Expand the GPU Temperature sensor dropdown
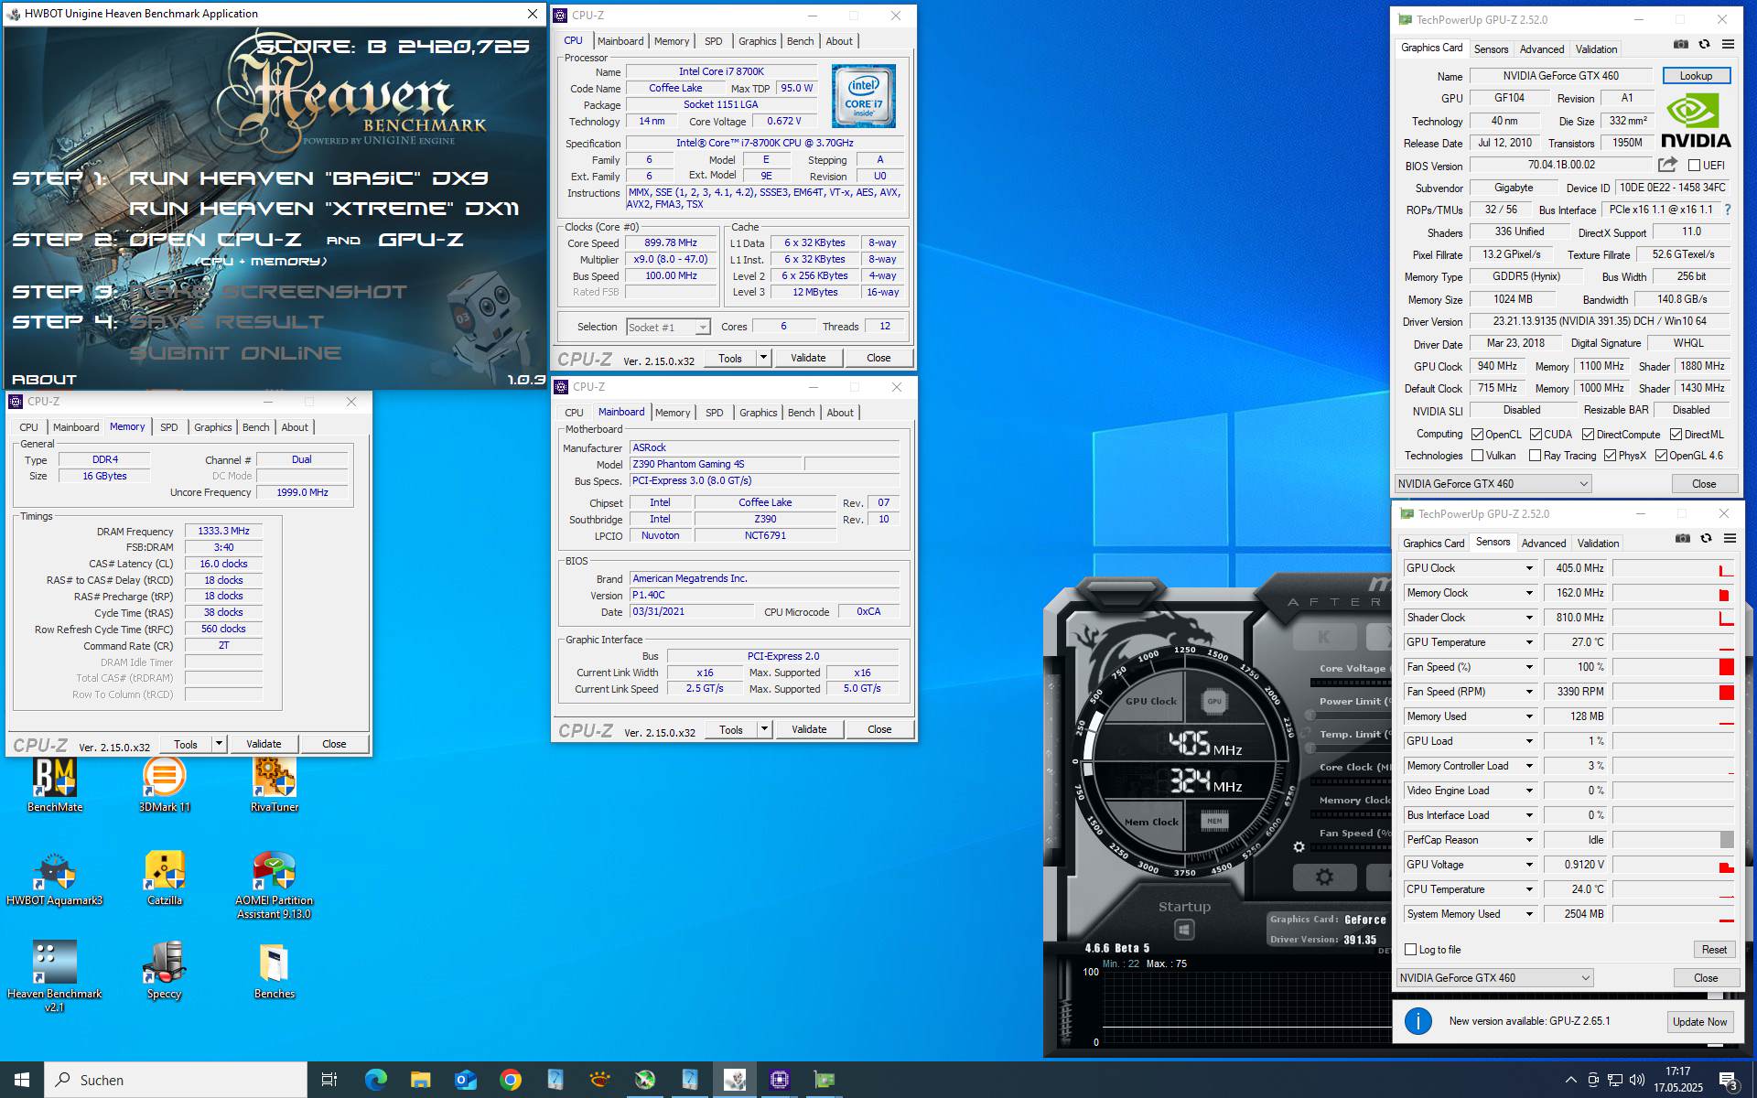 tap(1528, 642)
